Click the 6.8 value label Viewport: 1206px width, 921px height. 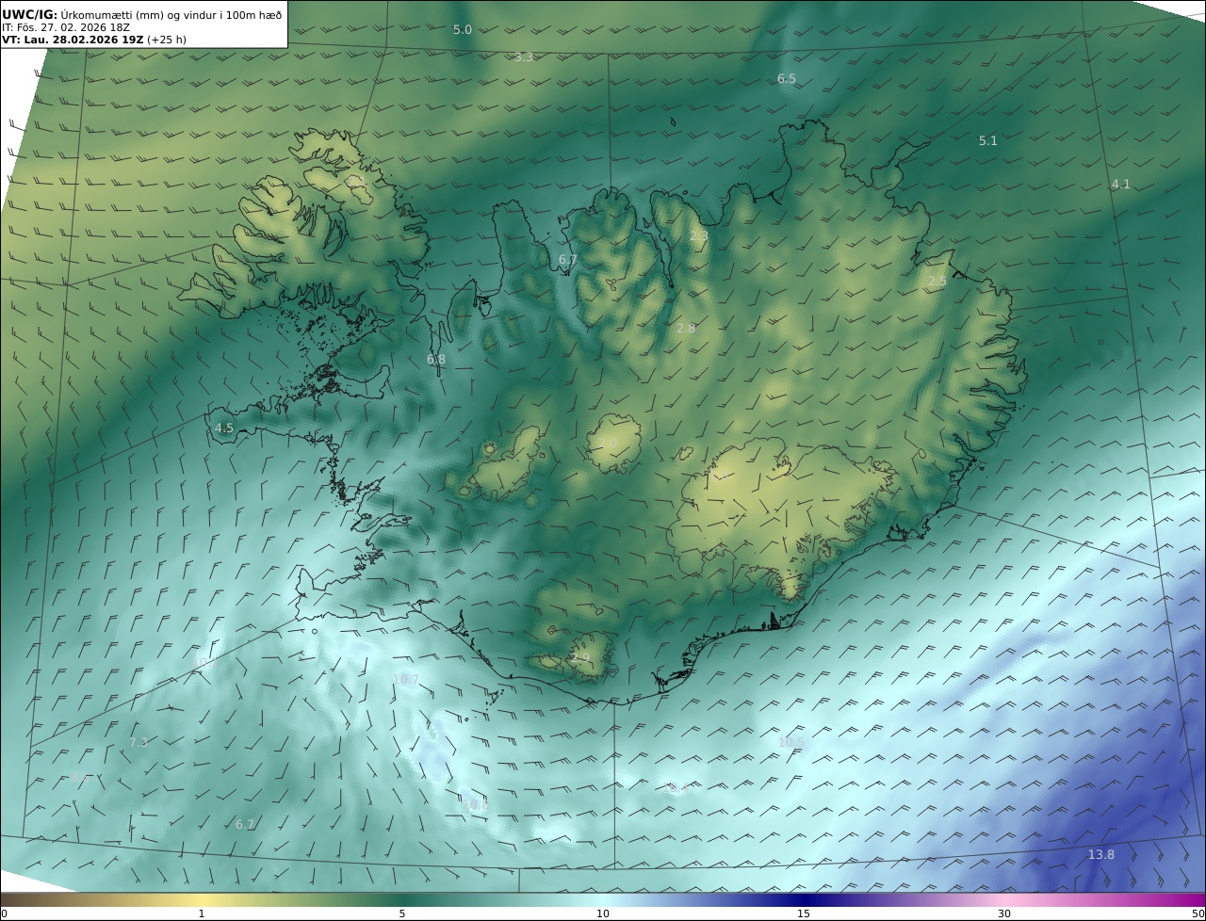tap(436, 360)
